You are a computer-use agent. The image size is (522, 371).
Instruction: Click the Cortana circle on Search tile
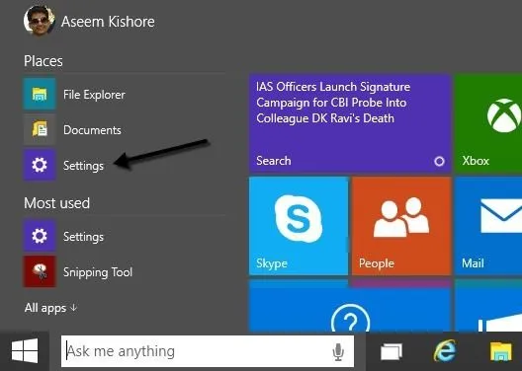439,162
